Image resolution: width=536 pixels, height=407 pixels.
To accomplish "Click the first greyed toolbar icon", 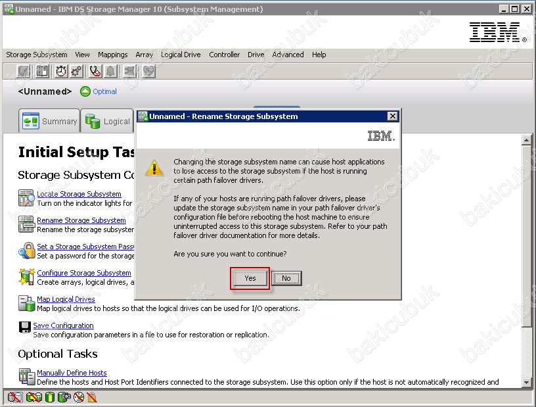I will (x=24, y=71).
